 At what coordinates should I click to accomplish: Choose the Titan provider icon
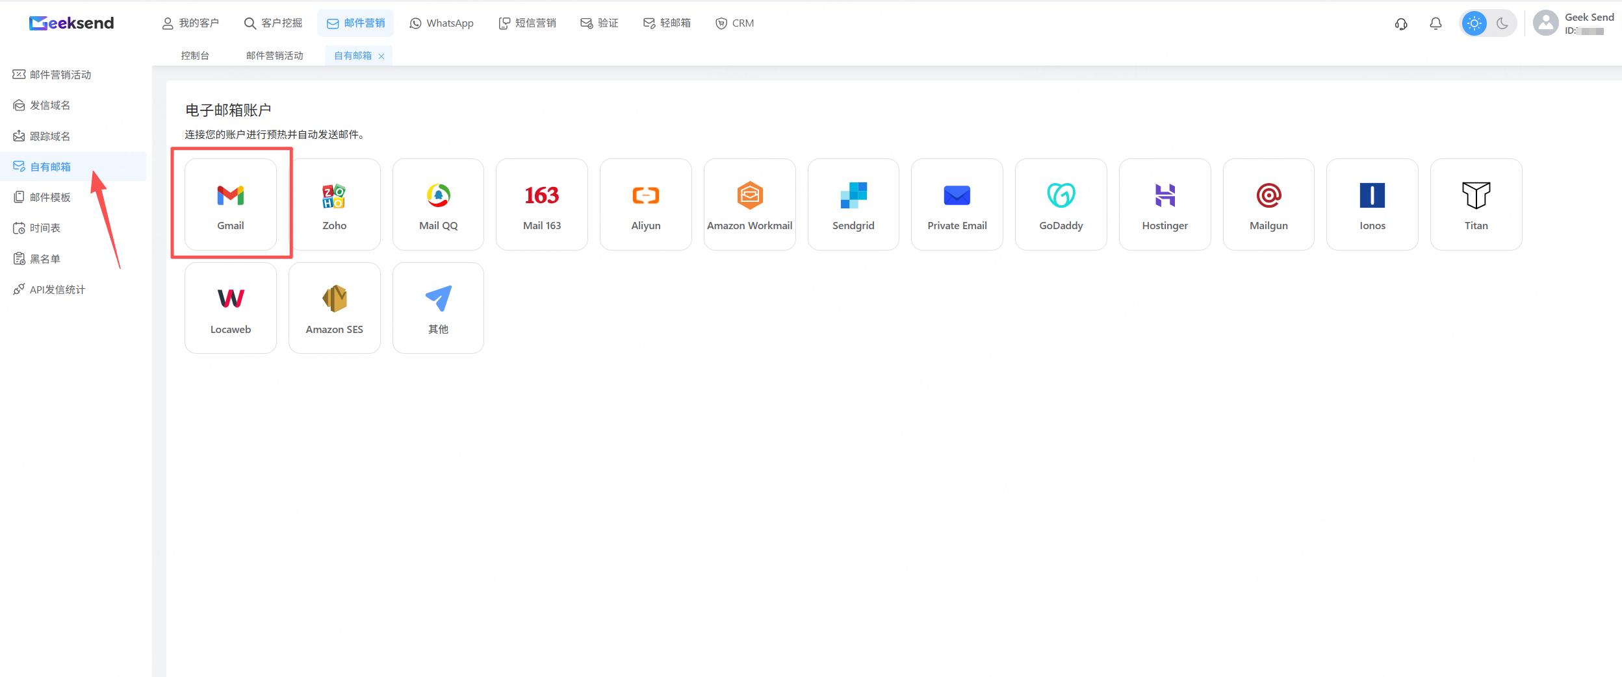(1476, 195)
